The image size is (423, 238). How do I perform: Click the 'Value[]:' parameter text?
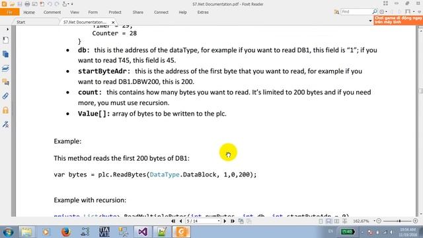click(94, 114)
